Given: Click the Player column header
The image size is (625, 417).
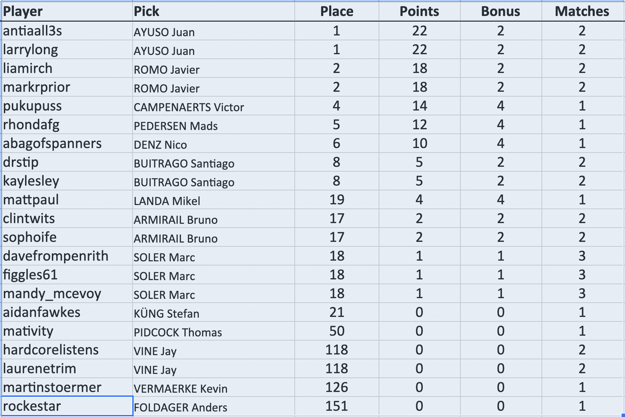Looking at the screenshot, I should coord(23,11).
